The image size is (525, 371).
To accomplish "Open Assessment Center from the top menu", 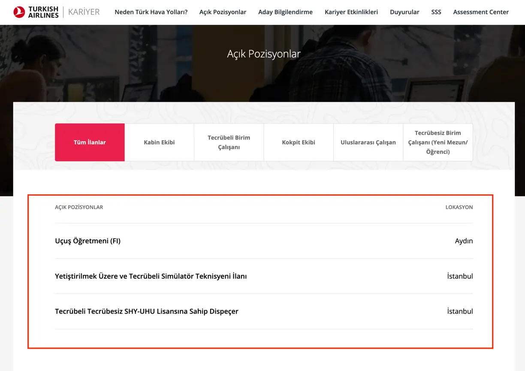I will point(481,12).
